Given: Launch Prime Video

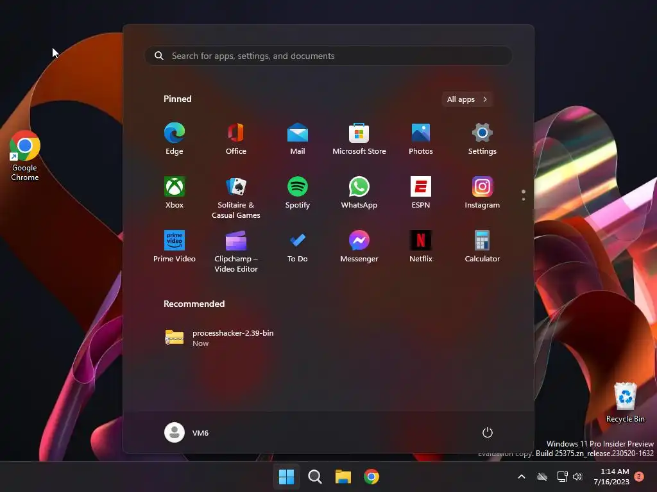Looking at the screenshot, I should (x=175, y=247).
